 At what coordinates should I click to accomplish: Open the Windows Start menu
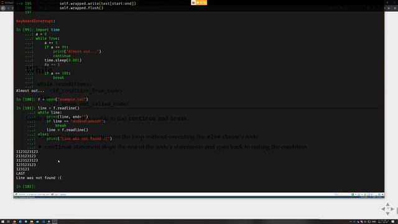point(2,222)
